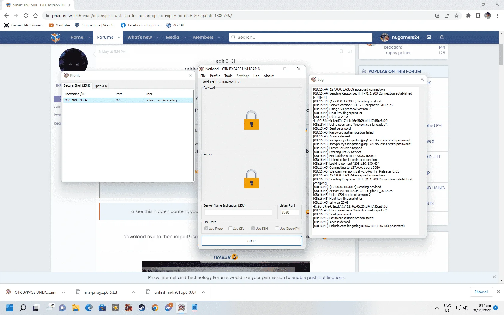Click NetMod icon in the taskbar
This screenshot has height=315, width=504.
click(x=181, y=308)
